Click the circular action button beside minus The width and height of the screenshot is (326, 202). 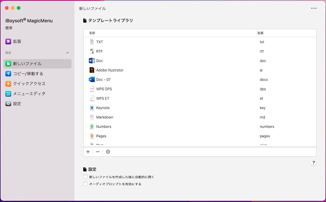(x=108, y=152)
